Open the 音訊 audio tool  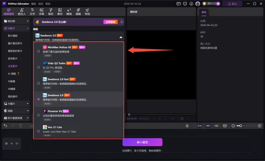coord(51,12)
